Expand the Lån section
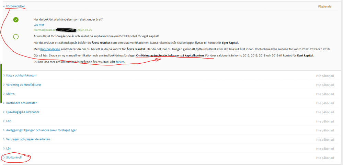This screenshot has width=343, height=165. tap(9, 148)
